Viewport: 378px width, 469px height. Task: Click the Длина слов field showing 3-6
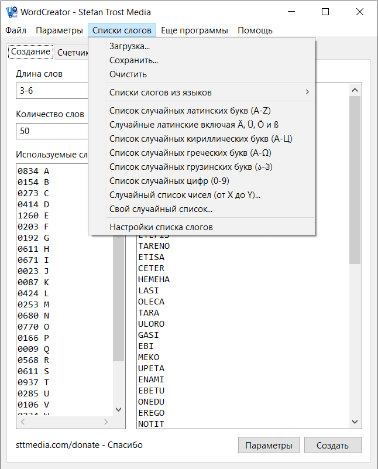[x=52, y=91]
